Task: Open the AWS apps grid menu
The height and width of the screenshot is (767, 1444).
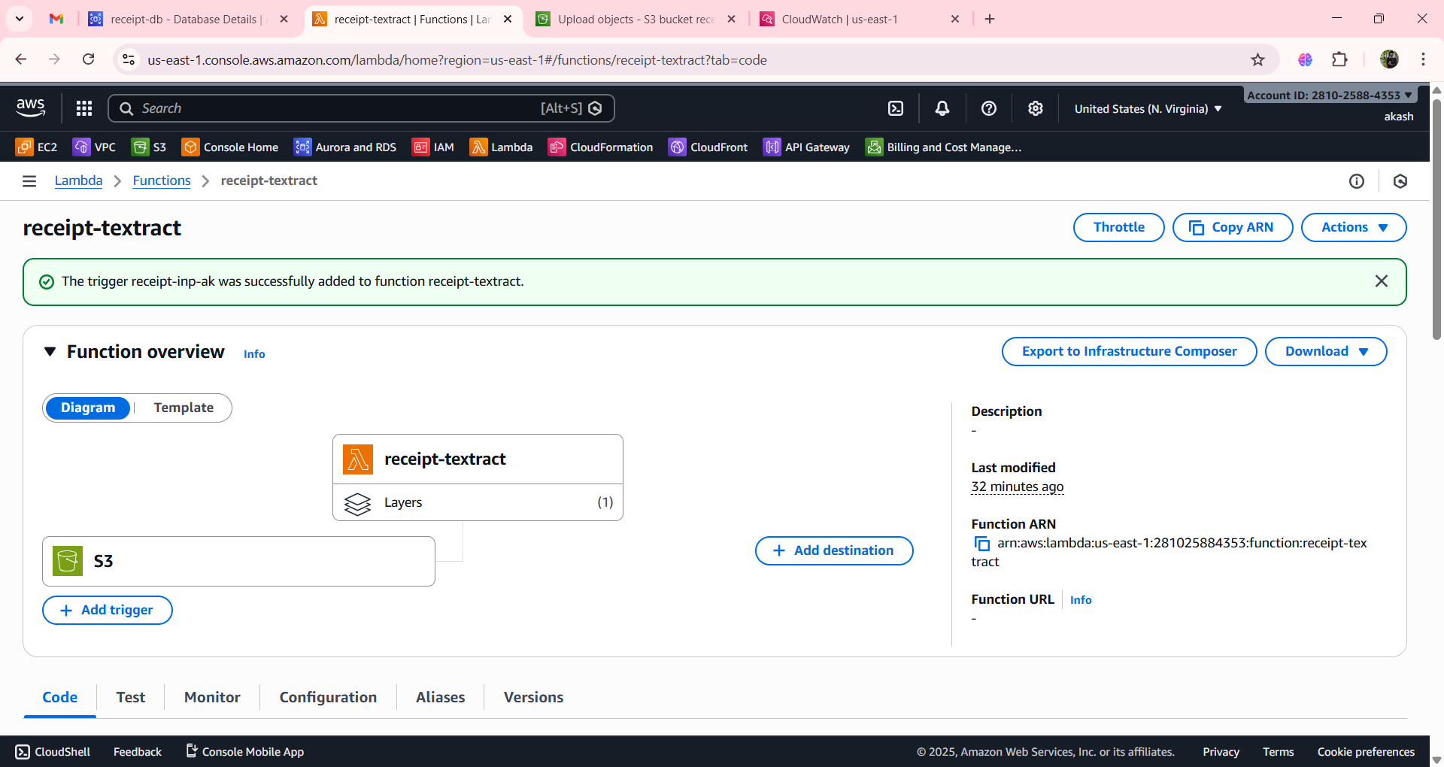Action: pos(83,108)
